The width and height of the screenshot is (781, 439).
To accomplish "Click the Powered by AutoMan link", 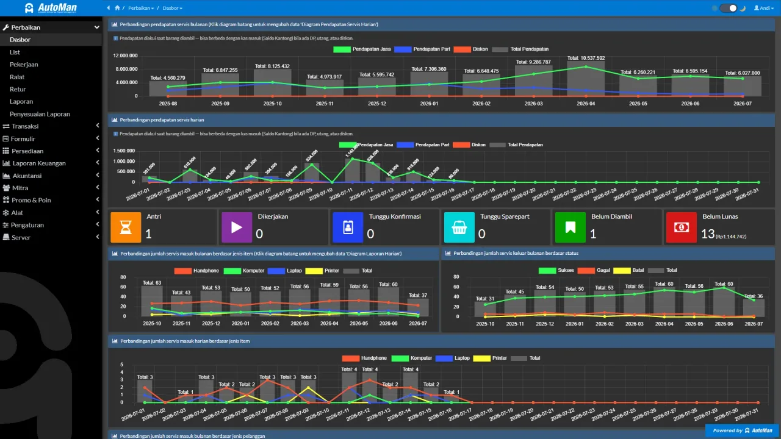I will click(x=742, y=430).
